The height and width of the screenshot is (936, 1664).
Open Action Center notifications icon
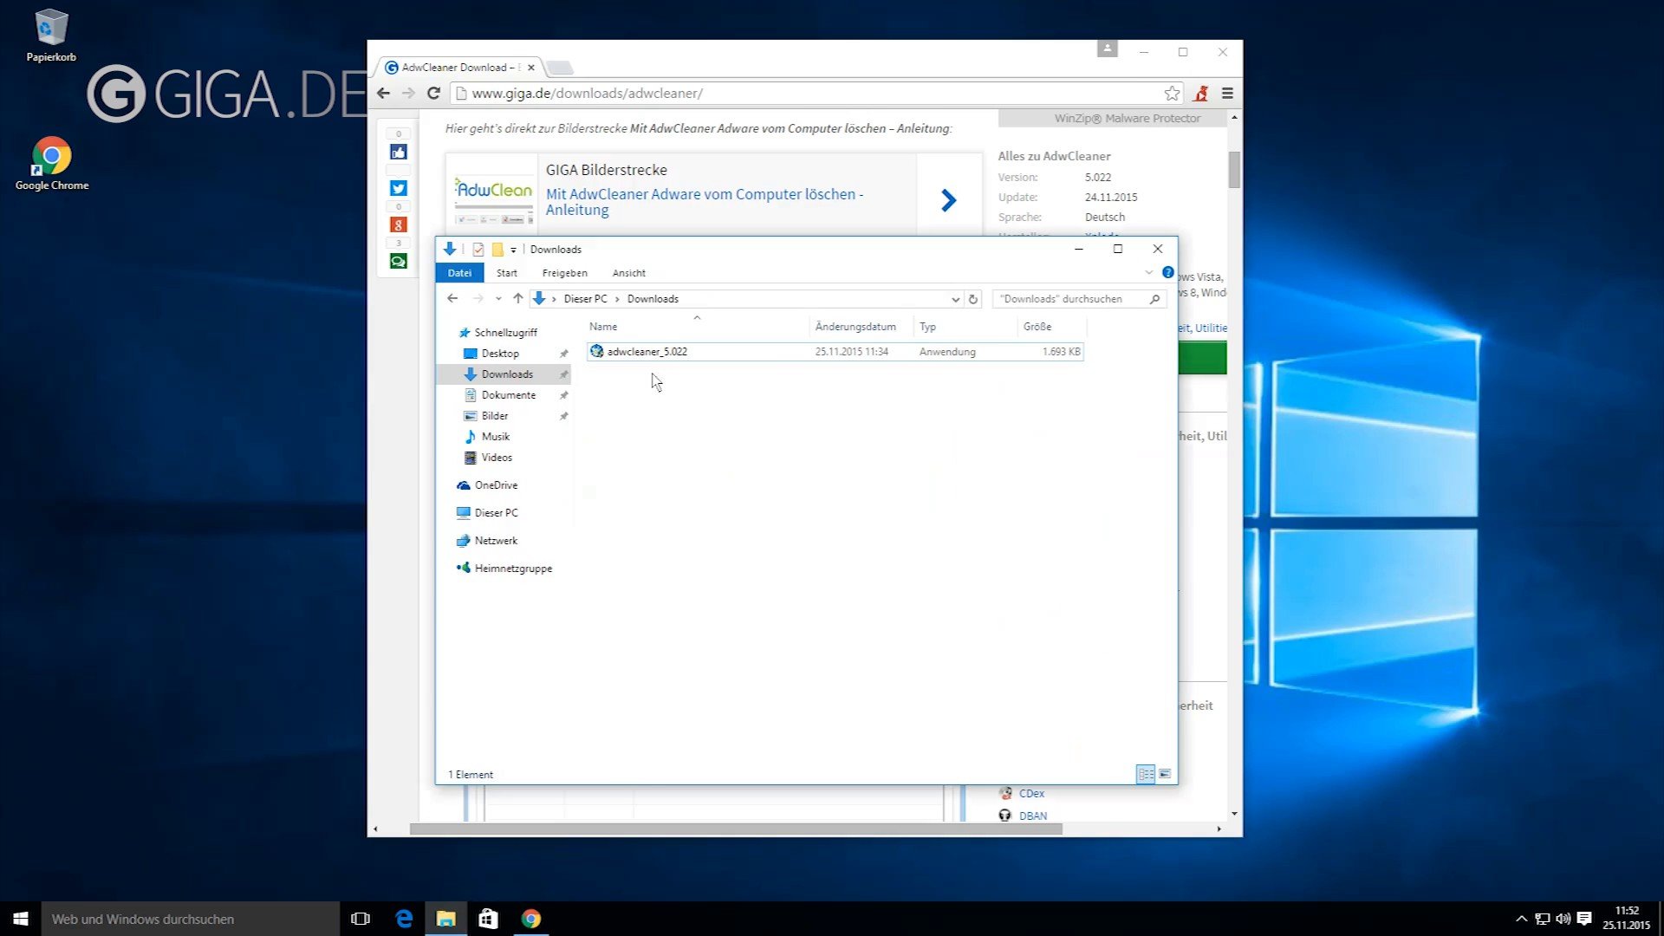click(x=1584, y=919)
